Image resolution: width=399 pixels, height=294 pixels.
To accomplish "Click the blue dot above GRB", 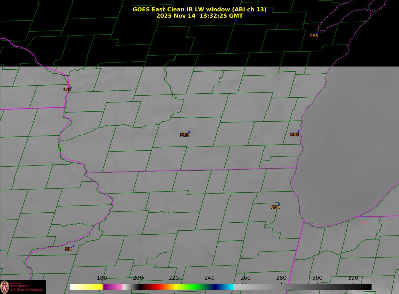I will [x=317, y=33].
